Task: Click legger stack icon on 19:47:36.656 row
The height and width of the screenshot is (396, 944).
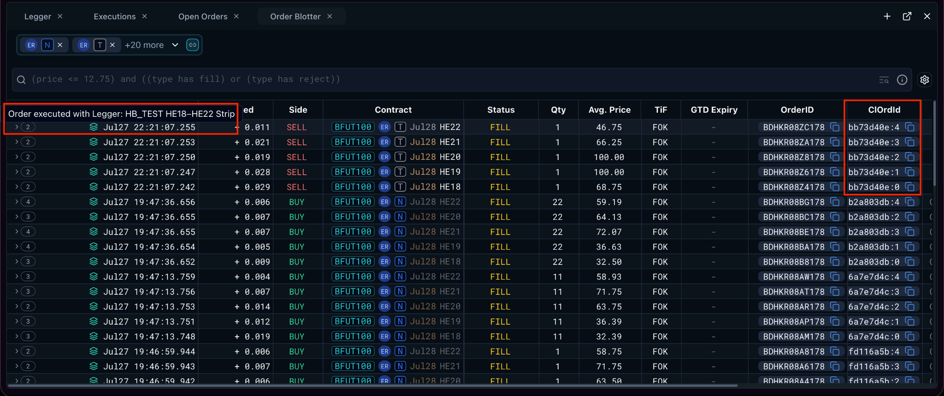Action: click(94, 202)
